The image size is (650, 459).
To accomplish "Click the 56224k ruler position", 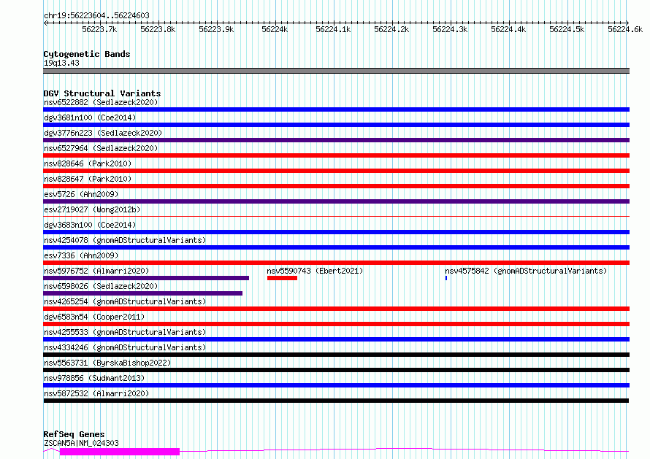I will (275, 29).
